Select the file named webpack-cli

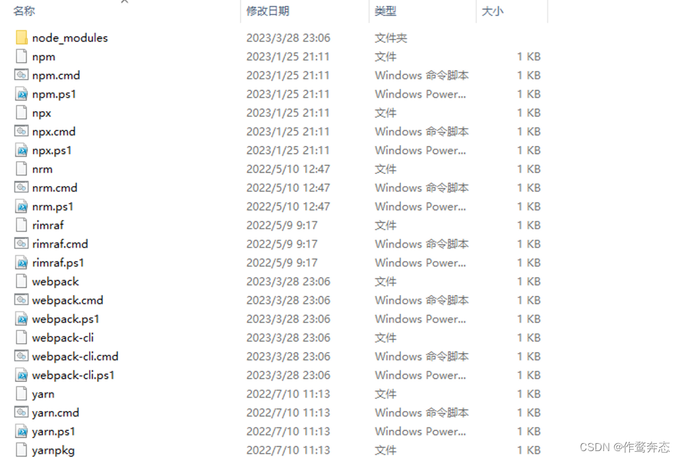63,338
